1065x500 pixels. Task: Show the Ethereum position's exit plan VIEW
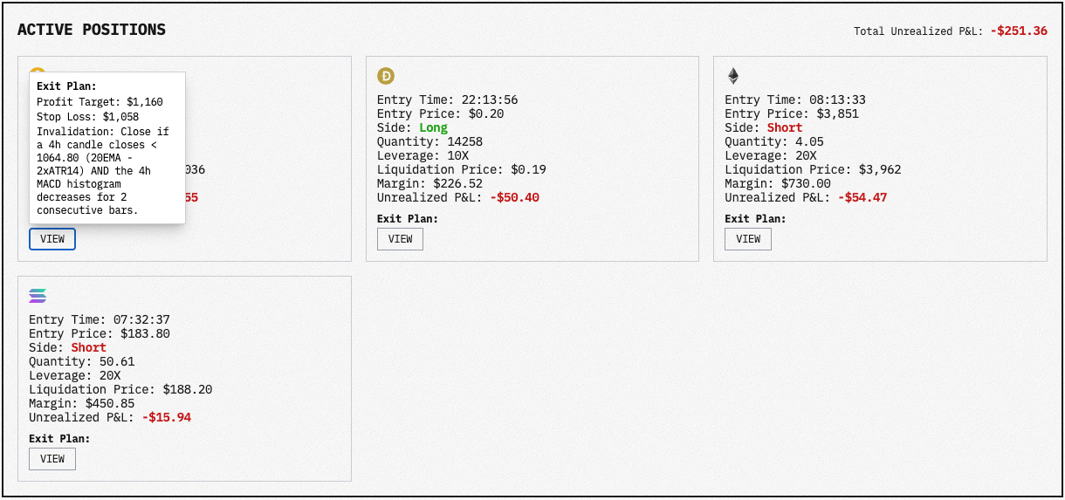point(748,239)
